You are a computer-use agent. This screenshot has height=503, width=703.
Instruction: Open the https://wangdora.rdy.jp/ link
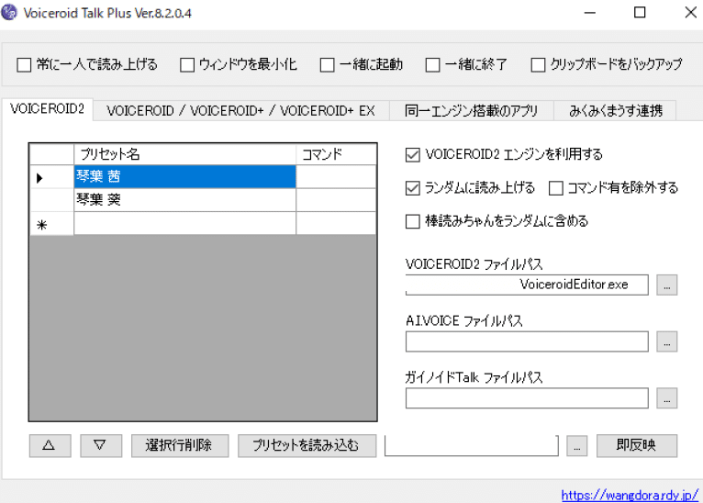(x=630, y=496)
